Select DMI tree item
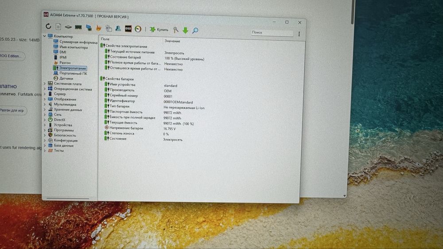Viewport: 443px width, 249px height. pyautogui.click(x=60, y=52)
